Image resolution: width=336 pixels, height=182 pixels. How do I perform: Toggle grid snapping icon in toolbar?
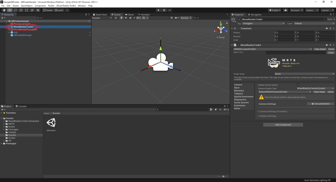click(x=67, y=10)
